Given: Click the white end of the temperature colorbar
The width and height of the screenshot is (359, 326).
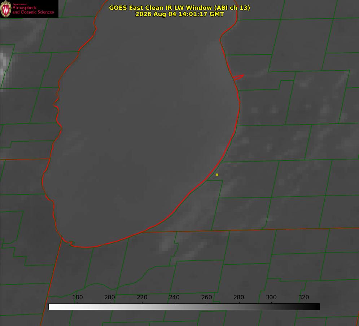Looking at the screenshot, I should (52, 307).
